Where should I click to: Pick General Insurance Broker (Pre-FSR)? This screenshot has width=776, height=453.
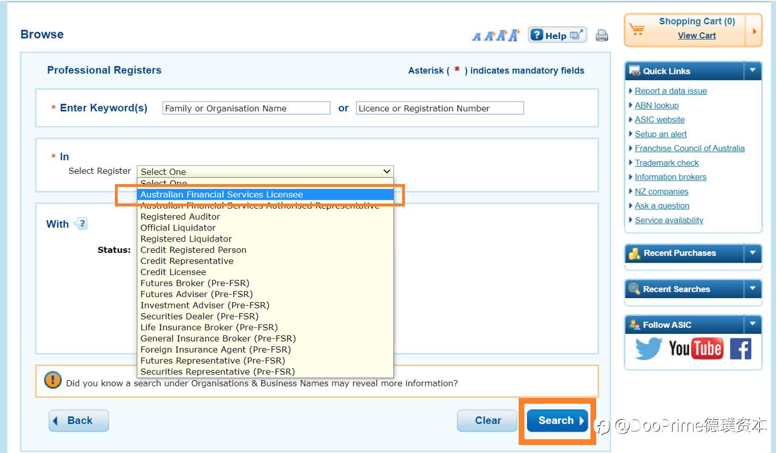[265, 338]
